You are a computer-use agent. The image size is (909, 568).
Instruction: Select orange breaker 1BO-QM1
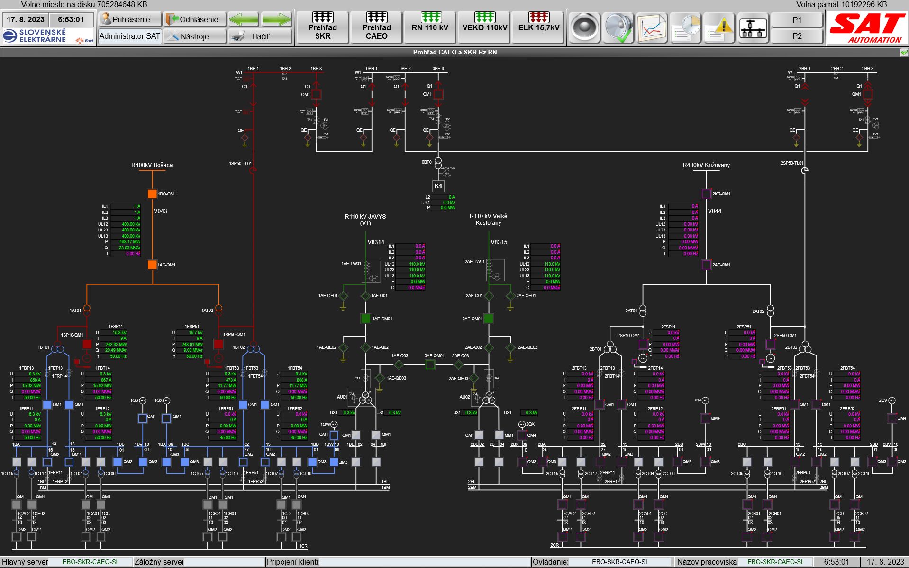coord(152,194)
